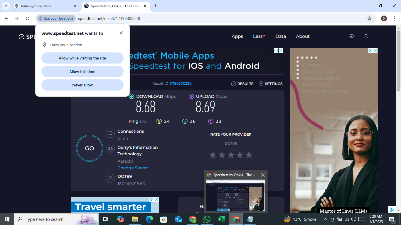Viewport: 401px width, 225px height.
Task: Click Allow while visiting the site
Action: coord(82,58)
